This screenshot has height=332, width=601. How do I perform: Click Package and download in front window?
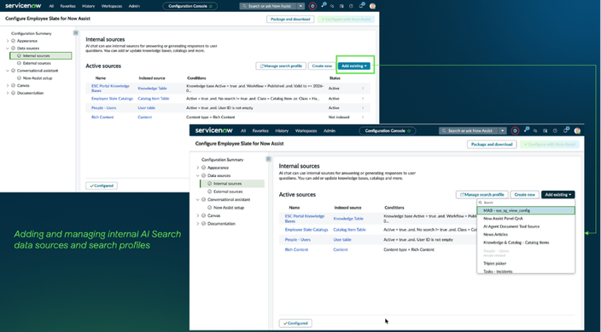[x=492, y=145]
